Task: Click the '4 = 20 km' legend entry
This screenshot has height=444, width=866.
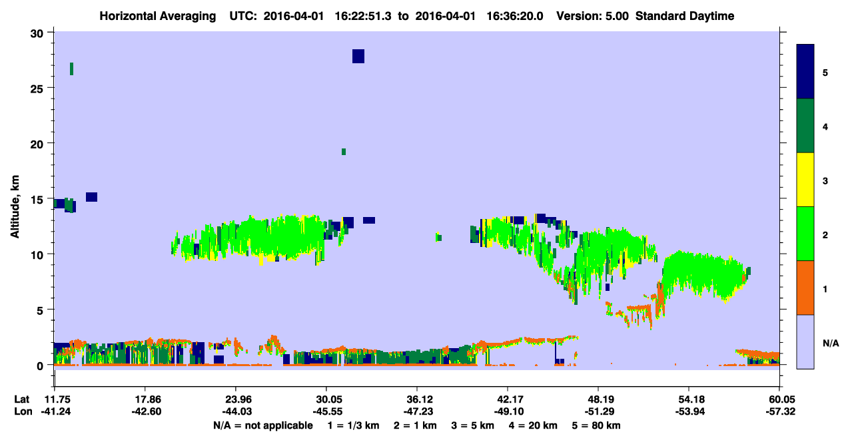Action: point(533,425)
